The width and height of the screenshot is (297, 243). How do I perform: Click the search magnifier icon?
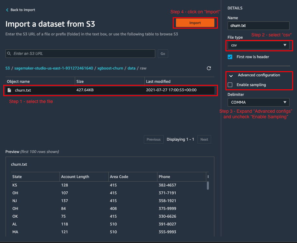(x=9, y=54)
